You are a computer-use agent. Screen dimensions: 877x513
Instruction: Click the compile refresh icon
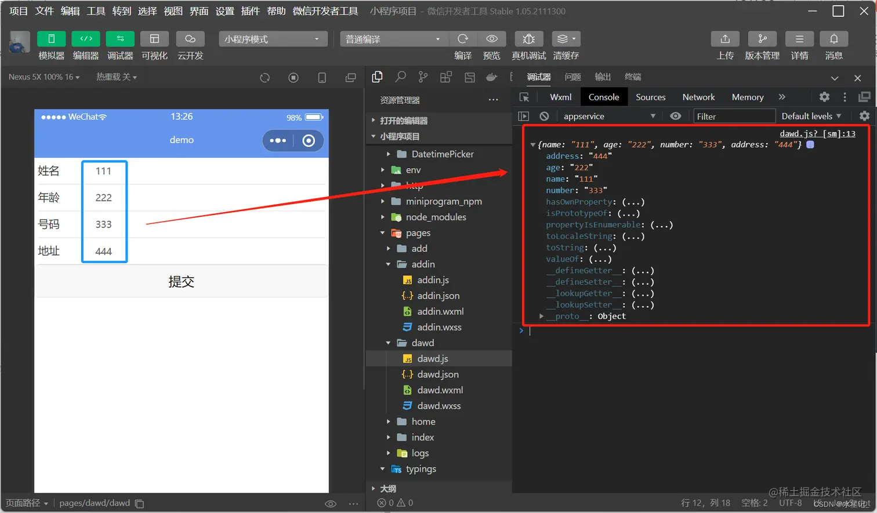(x=463, y=39)
